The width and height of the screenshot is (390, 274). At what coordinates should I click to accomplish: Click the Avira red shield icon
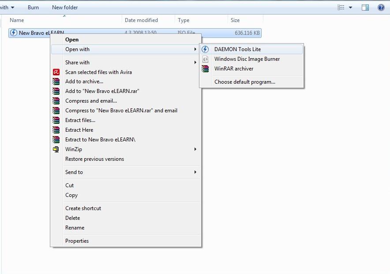56,72
